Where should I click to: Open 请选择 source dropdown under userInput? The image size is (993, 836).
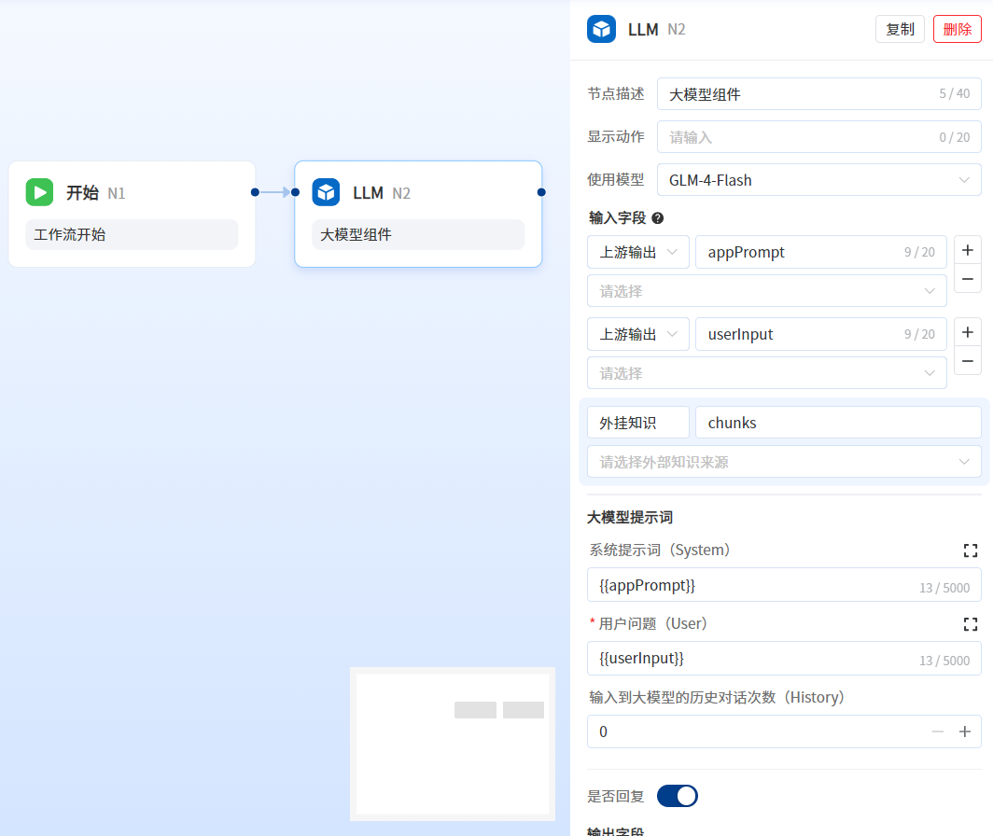coord(766,373)
